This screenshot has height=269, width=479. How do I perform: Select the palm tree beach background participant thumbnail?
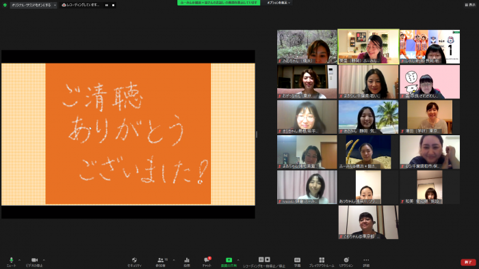pyautogui.click(x=368, y=117)
